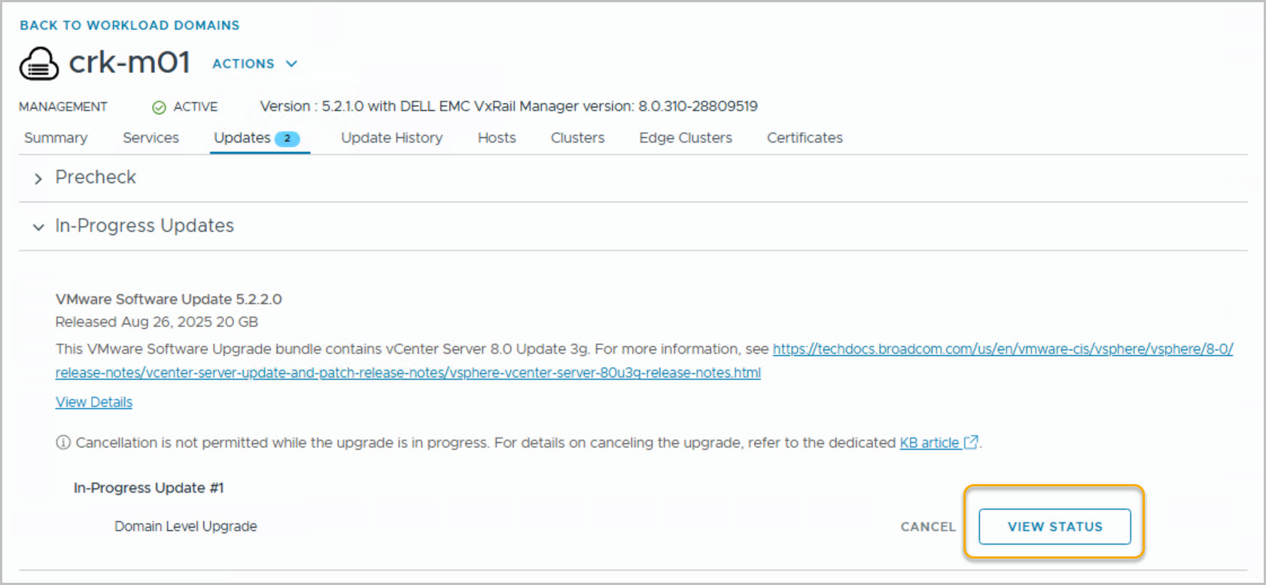Image resolution: width=1266 pixels, height=585 pixels.
Task: Select the Update History tab
Action: (391, 138)
